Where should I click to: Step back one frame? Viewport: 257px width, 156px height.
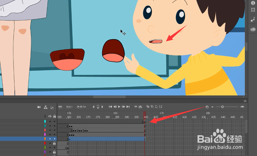(x=115, y=107)
